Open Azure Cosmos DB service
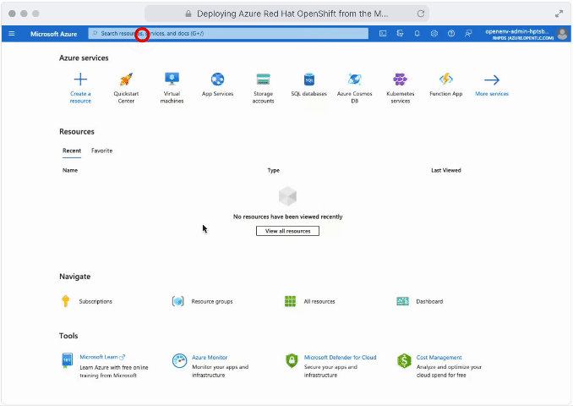Image resolution: width=573 pixels, height=406 pixels. [354, 80]
